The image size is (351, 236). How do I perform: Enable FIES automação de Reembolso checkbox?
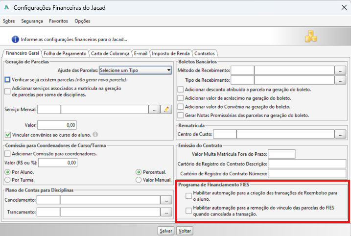[188, 196]
